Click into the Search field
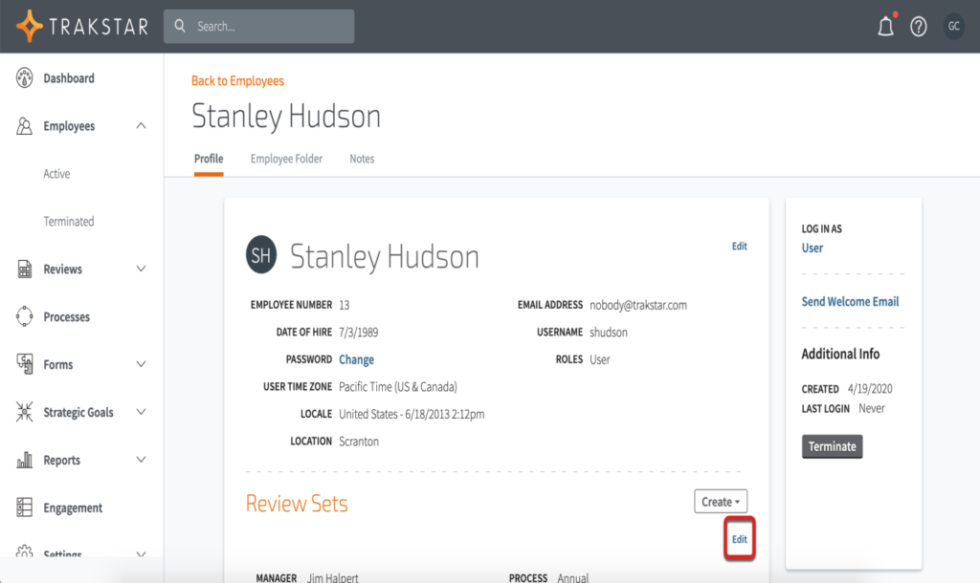The width and height of the screenshot is (980, 583). pos(268,27)
